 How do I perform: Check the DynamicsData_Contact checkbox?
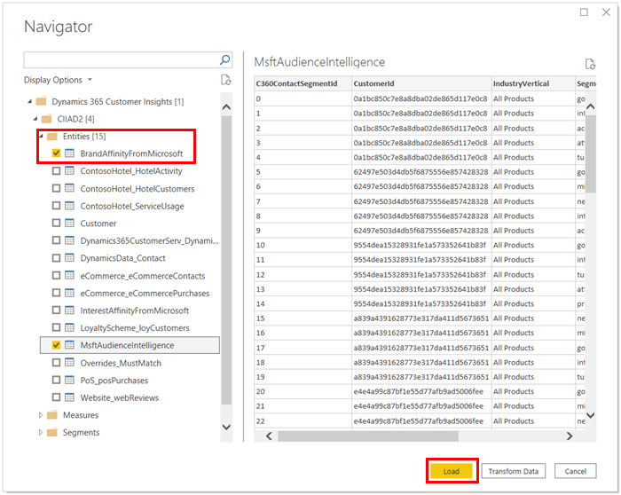click(x=56, y=258)
